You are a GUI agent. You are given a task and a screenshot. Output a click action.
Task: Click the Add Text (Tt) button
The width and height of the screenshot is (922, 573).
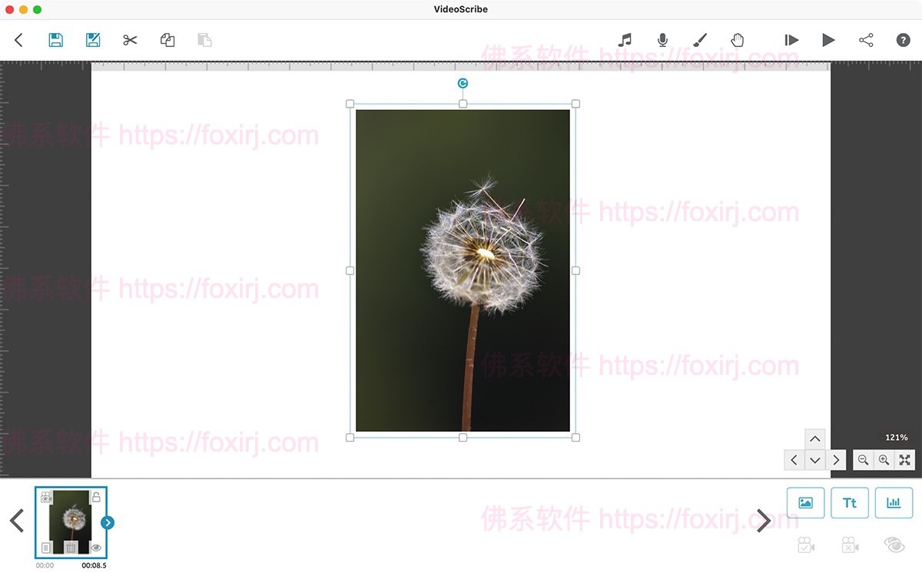tap(850, 502)
